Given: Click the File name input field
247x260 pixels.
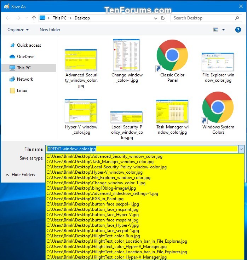Looking at the screenshot, I should (142, 149).
